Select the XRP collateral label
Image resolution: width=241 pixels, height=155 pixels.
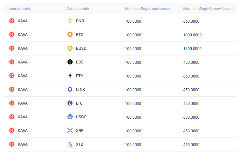point(80,130)
